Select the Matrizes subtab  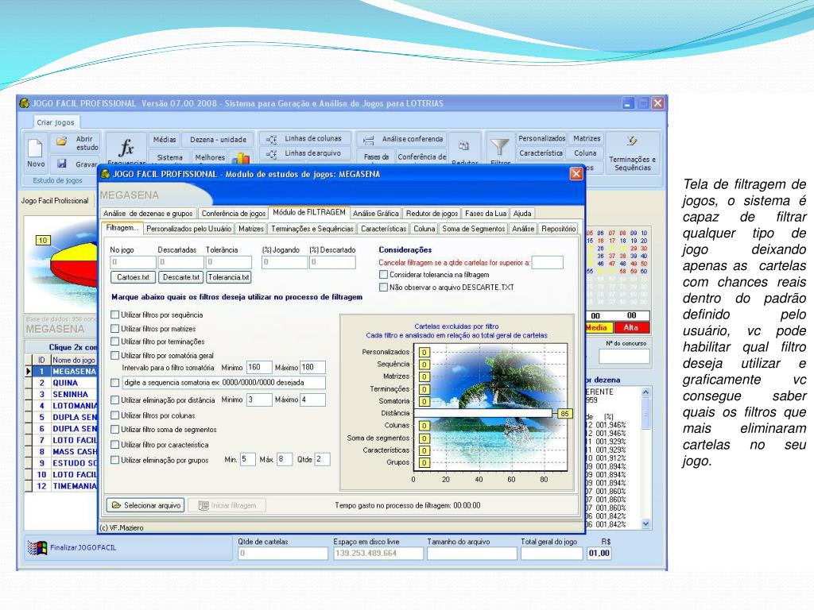click(x=251, y=229)
